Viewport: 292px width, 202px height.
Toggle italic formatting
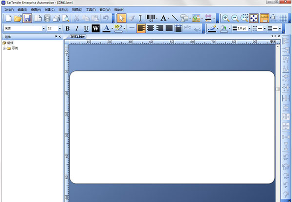(77, 28)
